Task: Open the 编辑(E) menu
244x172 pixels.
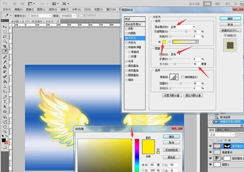Action: pos(18,9)
